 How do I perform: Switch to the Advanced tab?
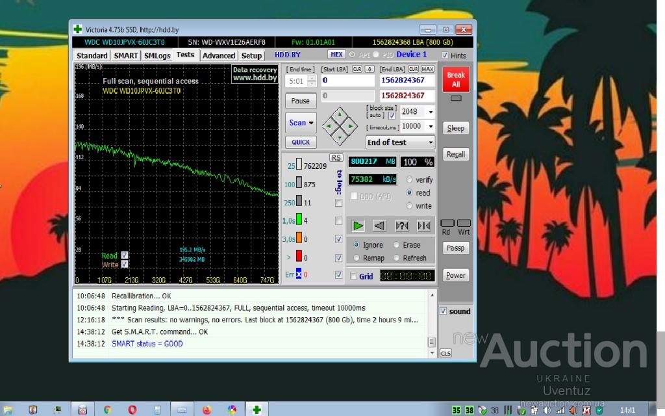(x=218, y=56)
